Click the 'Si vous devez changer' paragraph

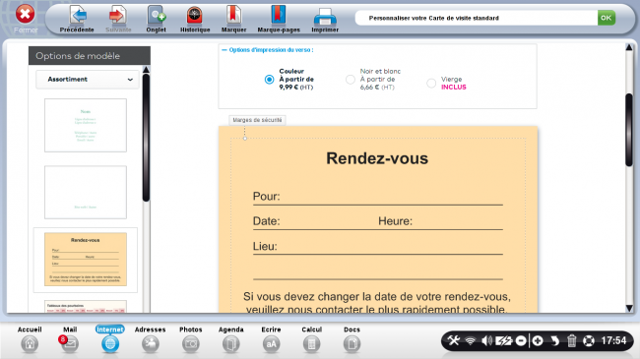tap(377, 302)
